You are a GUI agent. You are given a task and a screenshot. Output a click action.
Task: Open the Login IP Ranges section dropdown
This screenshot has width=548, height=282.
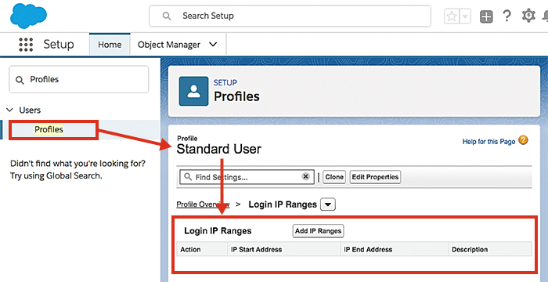coord(328,204)
